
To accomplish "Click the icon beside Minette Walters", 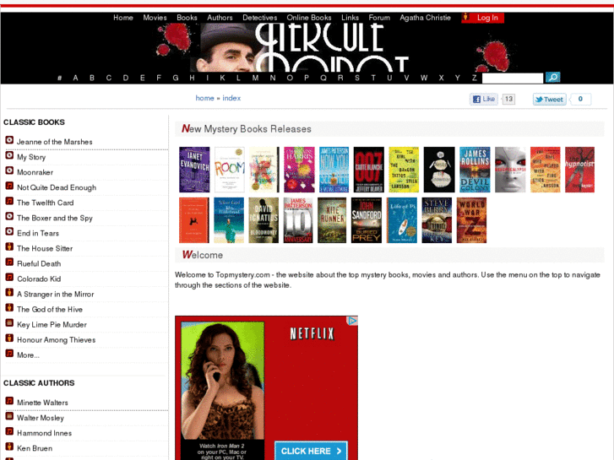I will pyautogui.click(x=9, y=401).
